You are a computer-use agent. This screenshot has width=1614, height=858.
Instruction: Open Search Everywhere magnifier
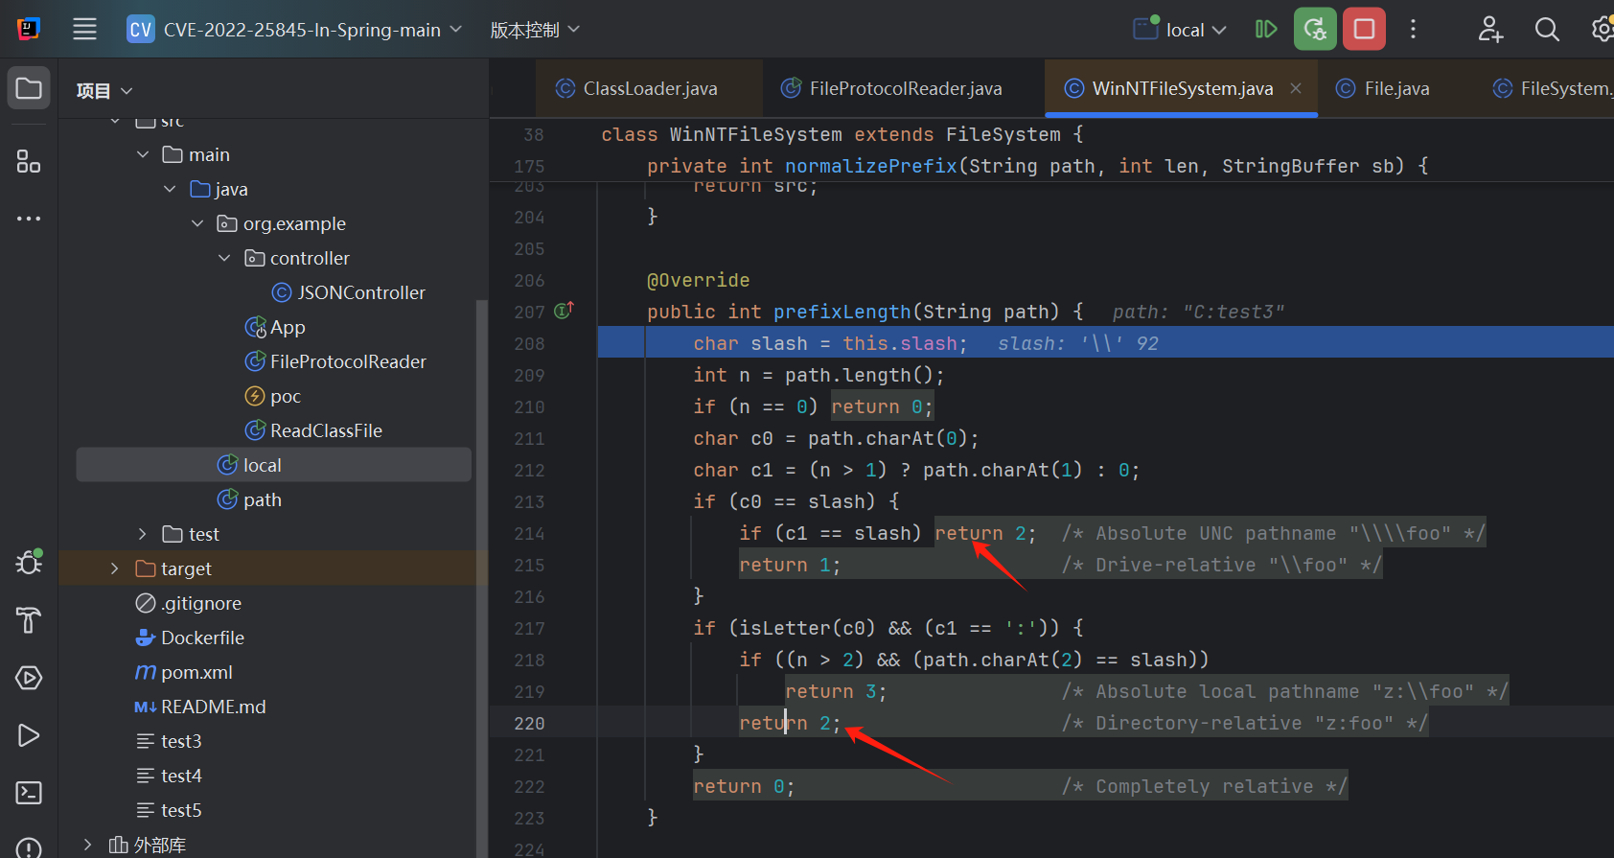(x=1547, y=30)
